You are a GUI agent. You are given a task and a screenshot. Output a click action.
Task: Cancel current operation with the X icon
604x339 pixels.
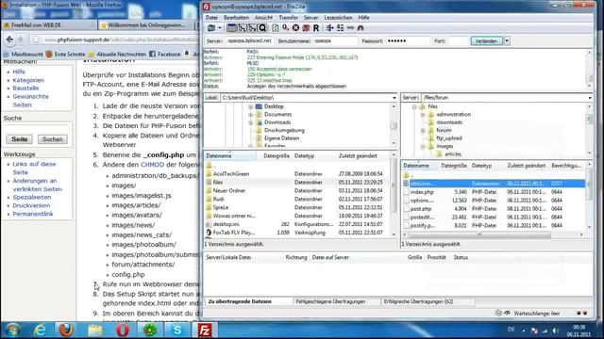point(295,28)
